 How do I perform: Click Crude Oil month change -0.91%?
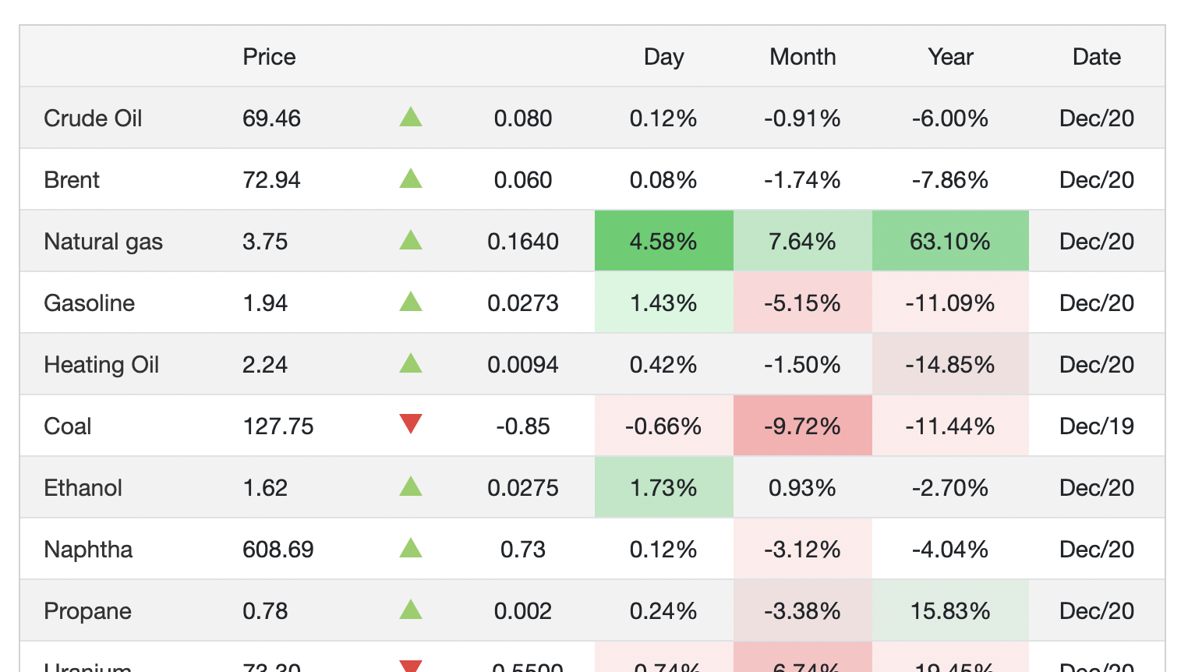[802, 118]
